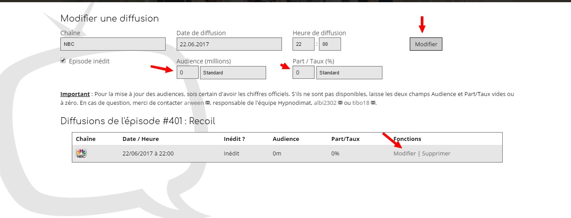Click the Modifier link in the NBC row
The height and width of the screenshot is (218, 571).
404,153
